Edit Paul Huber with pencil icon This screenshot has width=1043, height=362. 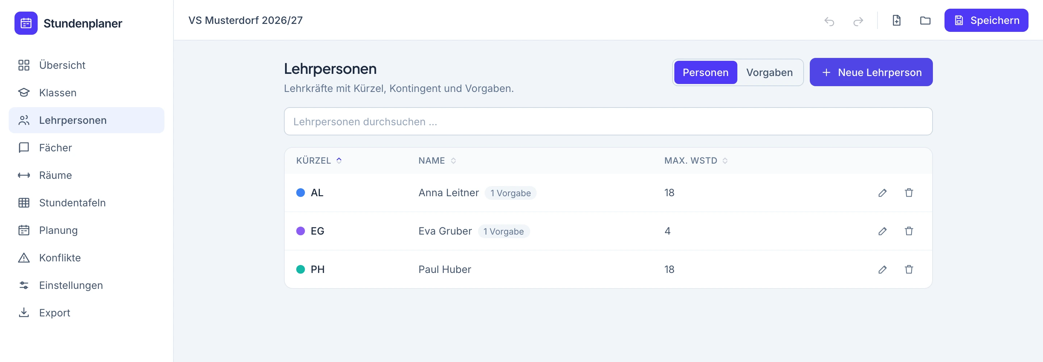pos(882,270)
